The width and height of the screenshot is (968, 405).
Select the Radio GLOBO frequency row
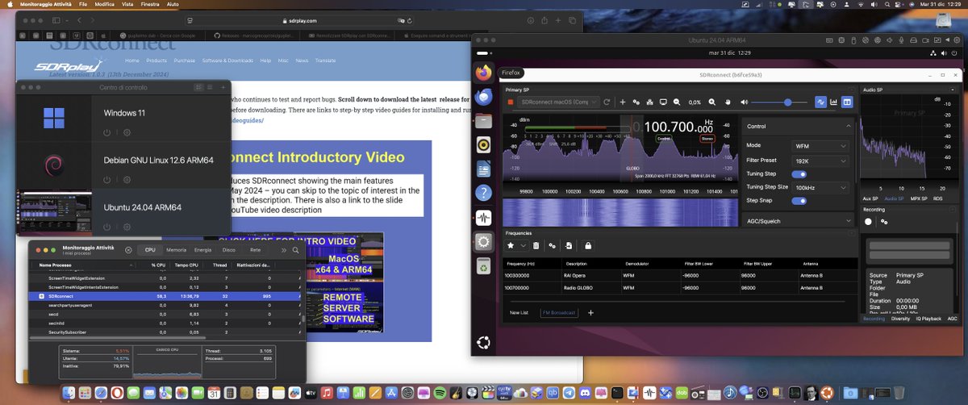point(678,287)
